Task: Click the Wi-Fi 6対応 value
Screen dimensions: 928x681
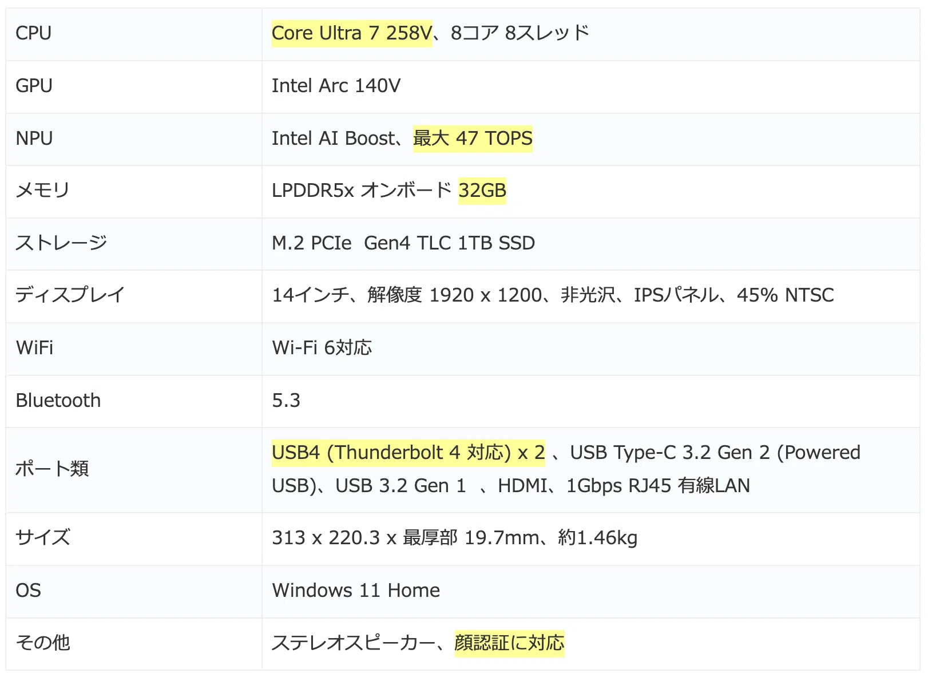Action: click(x=322, y=348)
